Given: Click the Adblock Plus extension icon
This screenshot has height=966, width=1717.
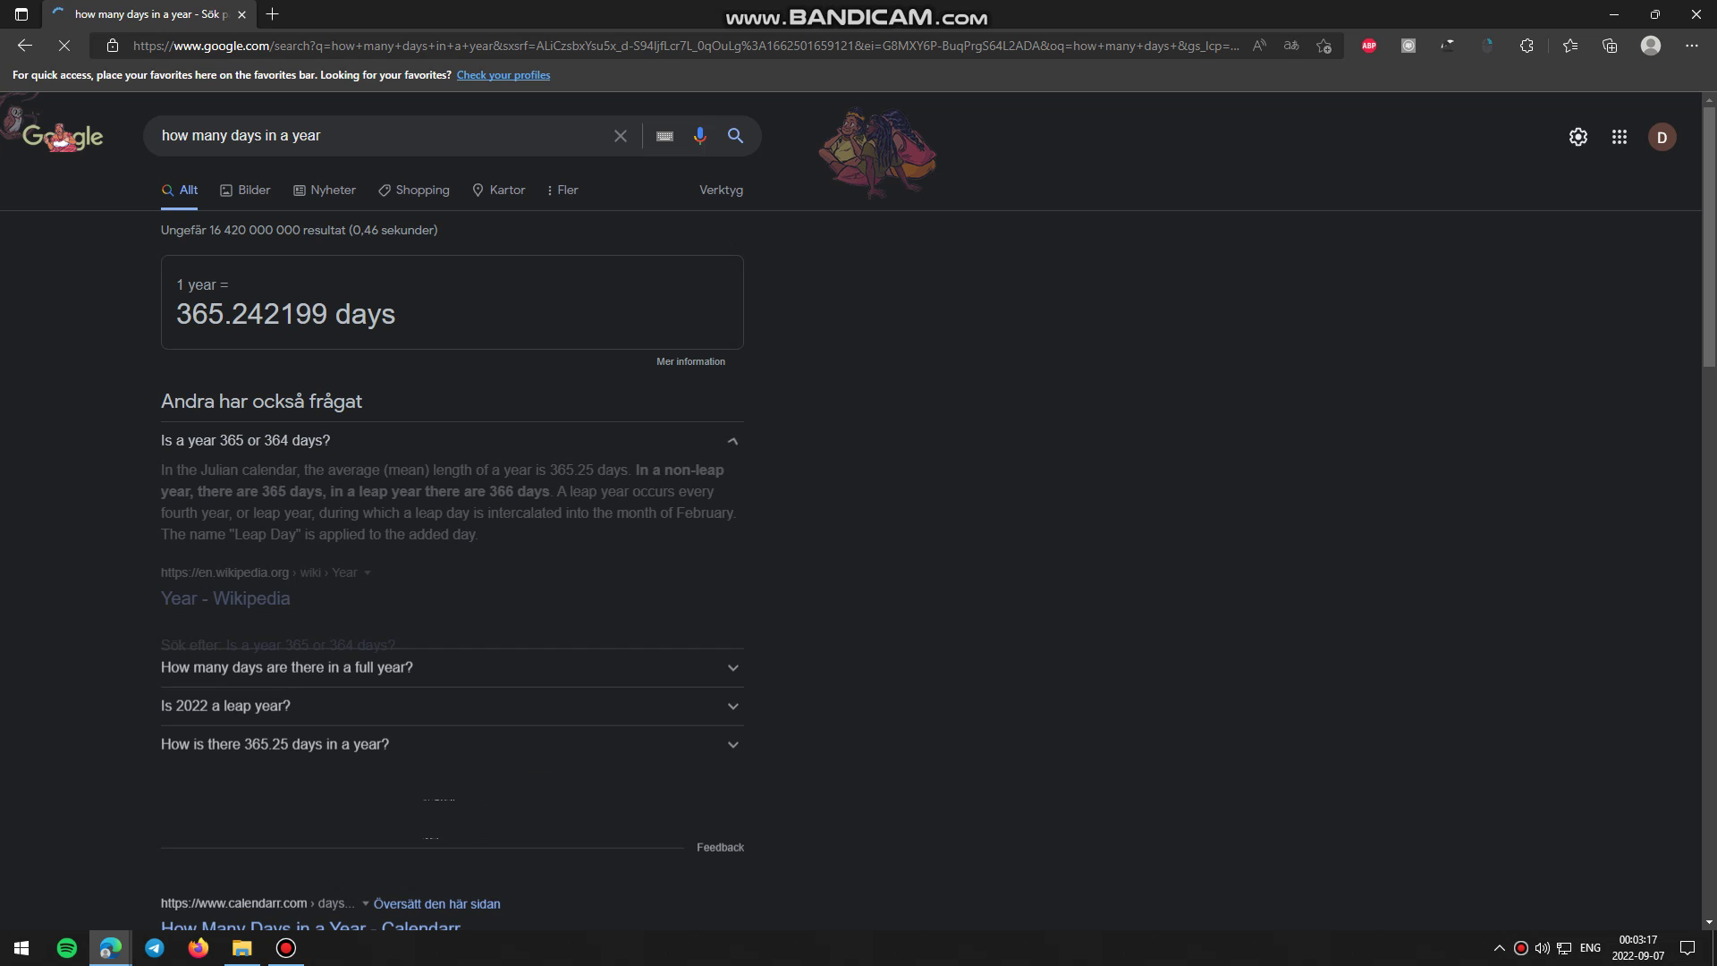Looking at the screenshot, I should pos(1368,45).
